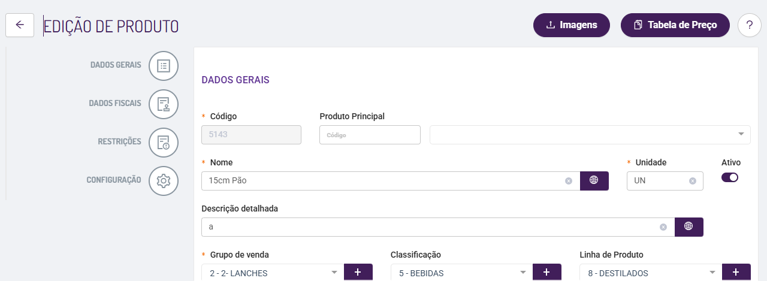Go to the Dados Fiscais section

click(x=115, y=103)
